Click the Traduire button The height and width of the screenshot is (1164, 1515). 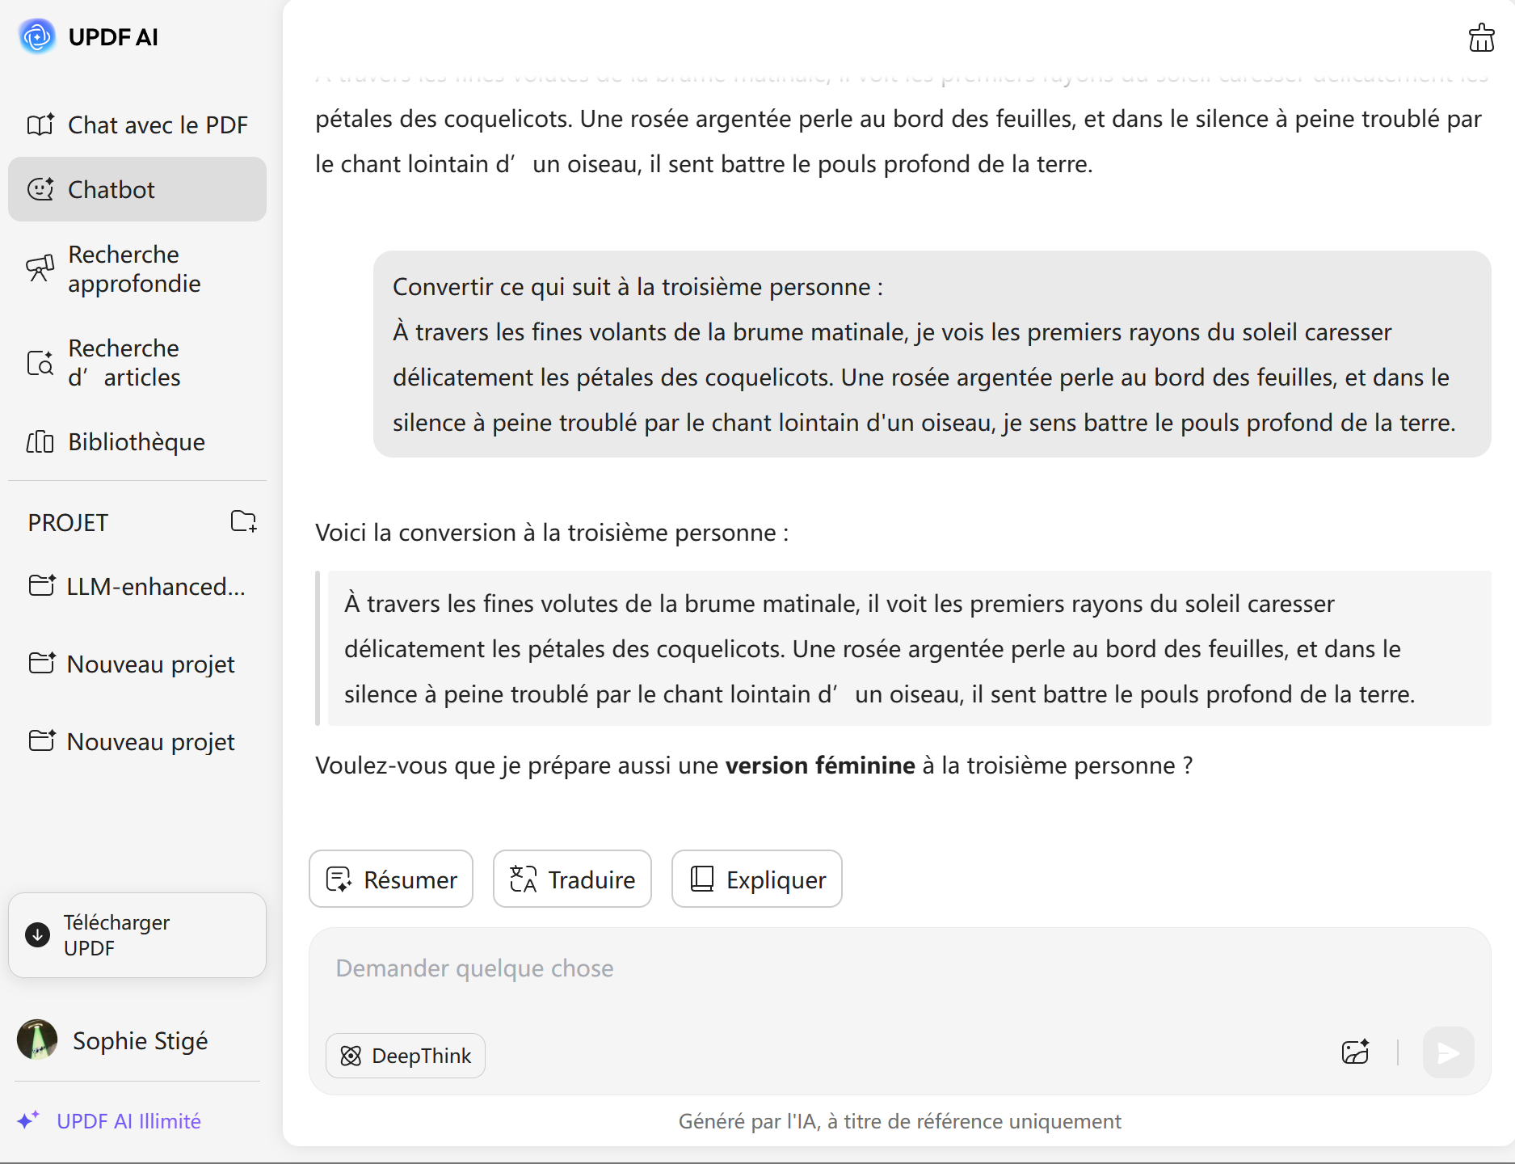572,879
